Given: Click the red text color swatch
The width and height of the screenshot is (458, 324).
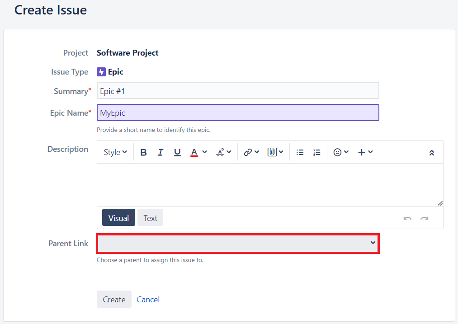Looking at the screenshot, I should point(194,152).
